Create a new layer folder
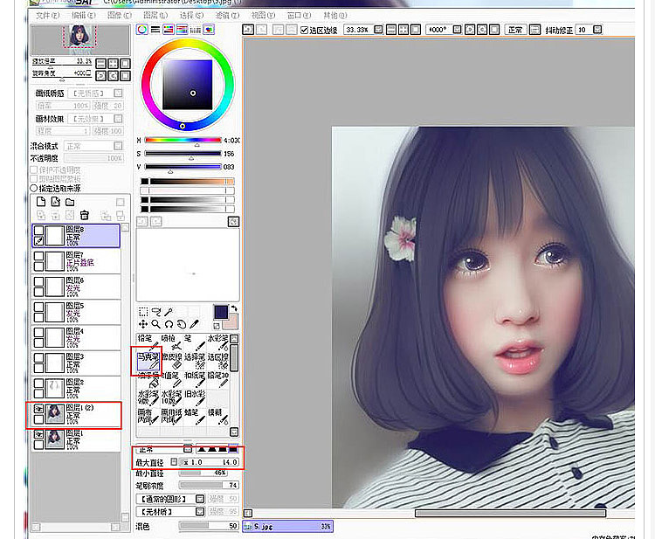 pos(70,202)
